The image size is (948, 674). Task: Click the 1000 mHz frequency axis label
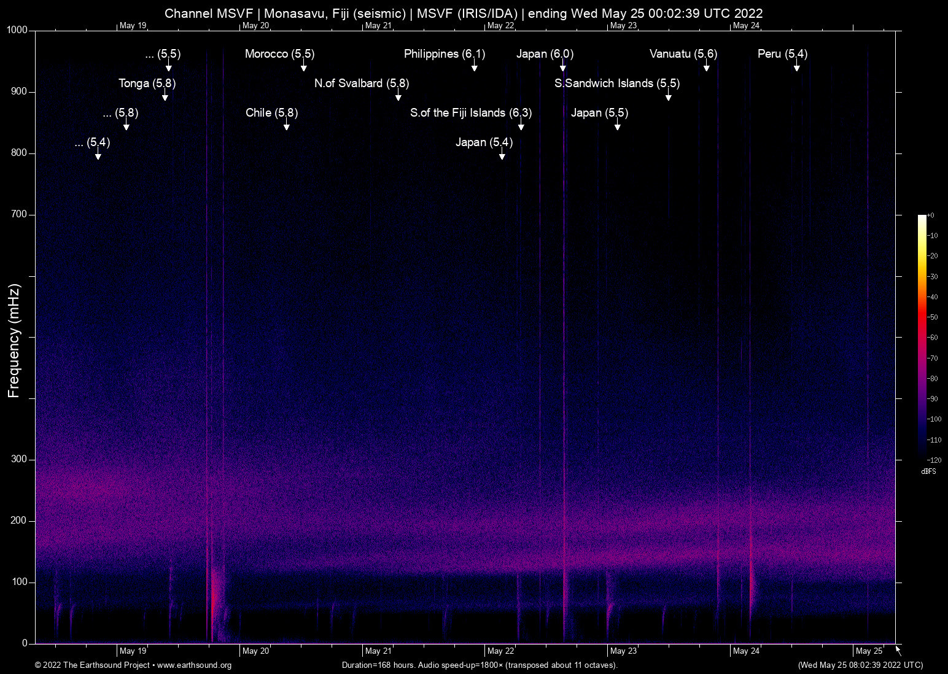(x=17, y=30)
